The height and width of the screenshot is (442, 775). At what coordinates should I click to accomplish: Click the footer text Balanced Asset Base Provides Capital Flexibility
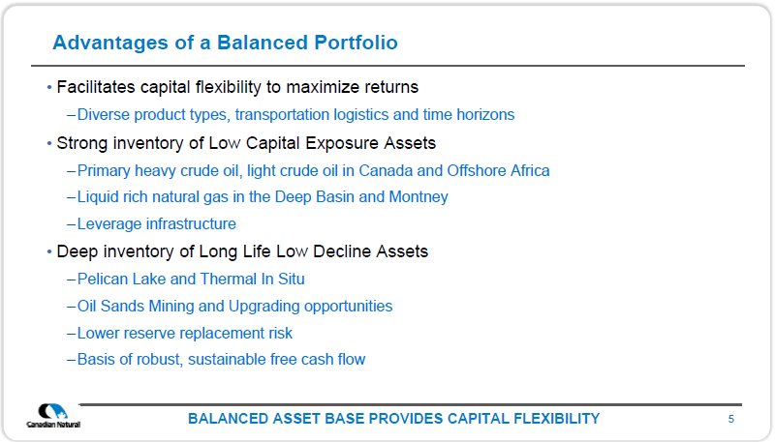(394, 419)
